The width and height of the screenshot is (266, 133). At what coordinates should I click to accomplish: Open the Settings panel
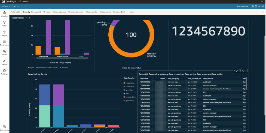pos(4,72)
